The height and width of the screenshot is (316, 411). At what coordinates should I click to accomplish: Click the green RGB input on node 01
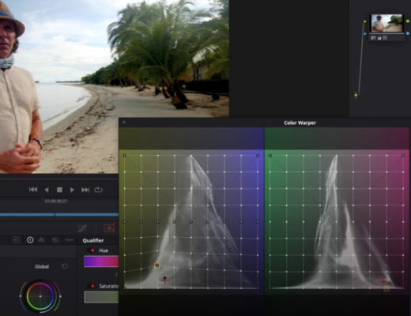[365, 21]
